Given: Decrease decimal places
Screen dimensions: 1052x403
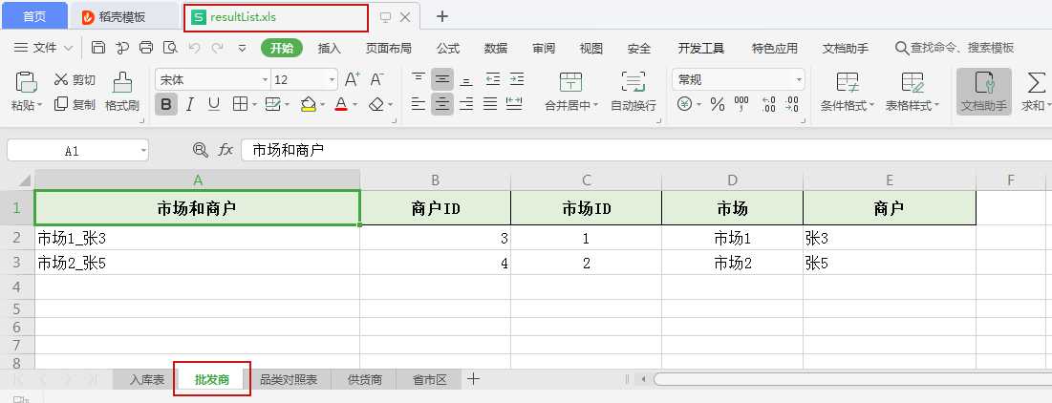Looking at the screenshot, I should click(792, 104).
